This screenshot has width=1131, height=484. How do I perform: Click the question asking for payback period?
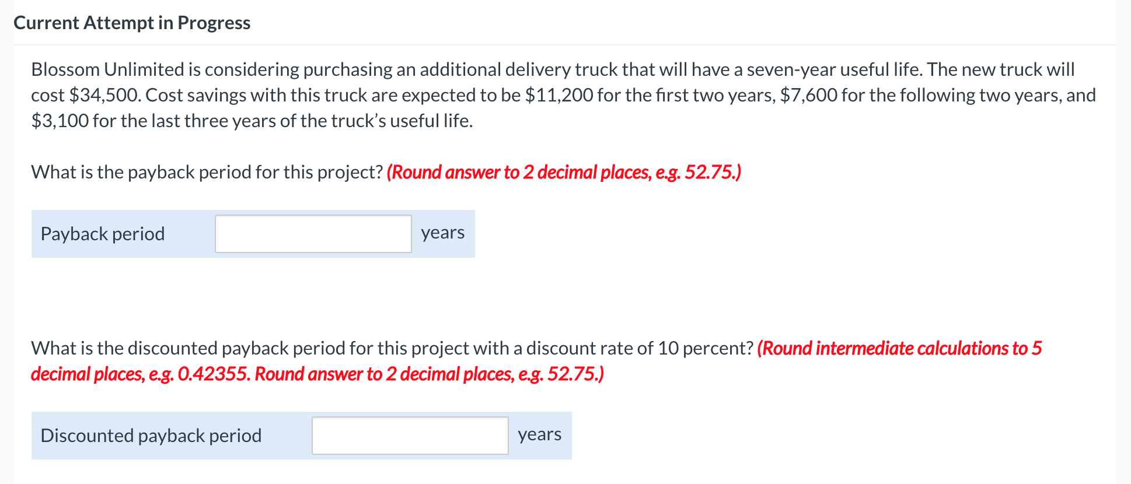pyautogui.click(x=205, y=171)
